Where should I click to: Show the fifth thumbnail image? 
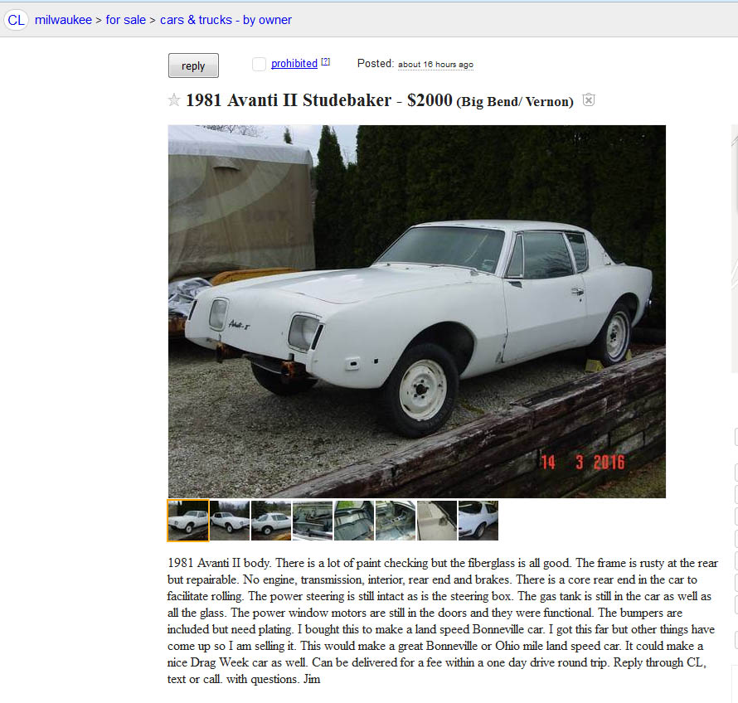tap(354, 521)
